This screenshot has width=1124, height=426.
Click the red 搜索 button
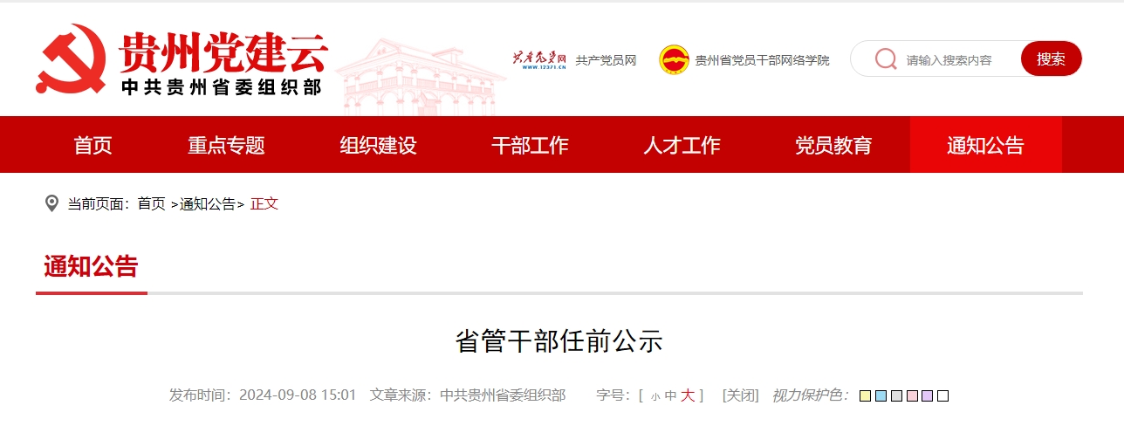pyautogui.click(x=1052, y=58)
